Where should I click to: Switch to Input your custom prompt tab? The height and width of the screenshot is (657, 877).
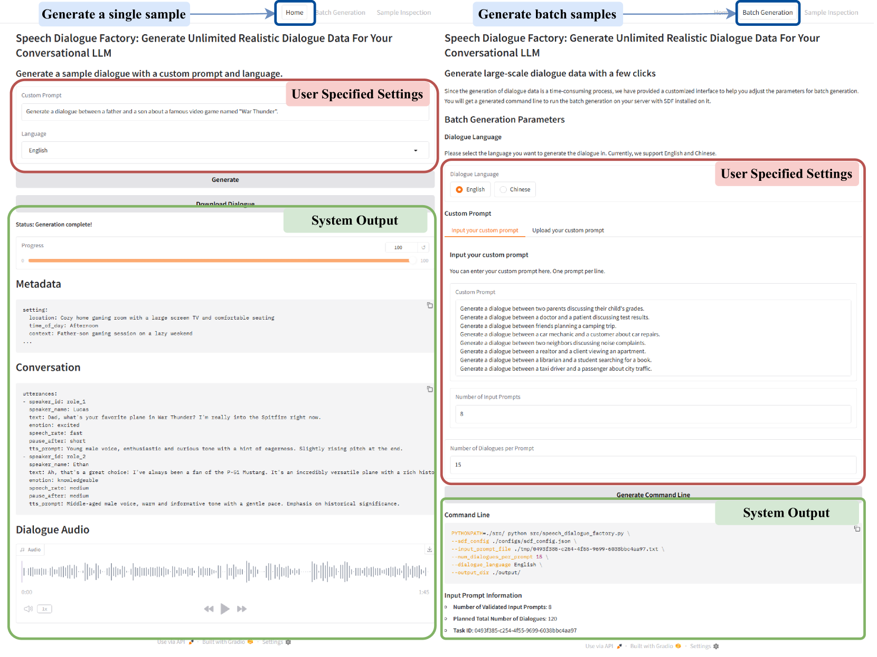[x=485, y=230]
